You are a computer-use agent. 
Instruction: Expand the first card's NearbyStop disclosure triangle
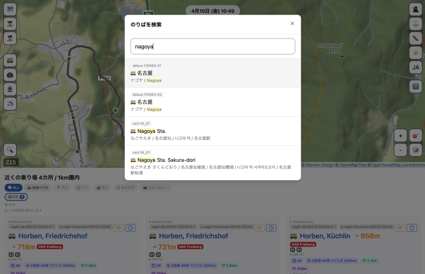[10, 222]
